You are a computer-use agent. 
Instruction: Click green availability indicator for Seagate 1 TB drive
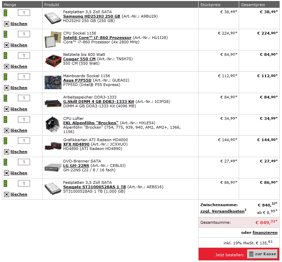pyautogui.click(x=5, y=183)
